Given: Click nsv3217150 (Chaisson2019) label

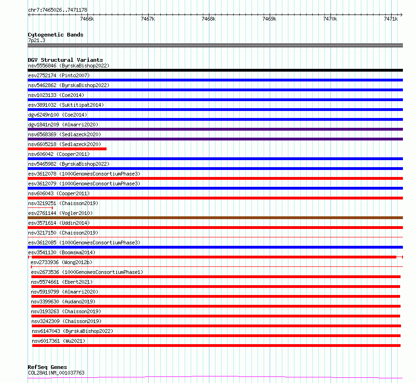Looking at the screenshot, I should tap(63, 233).
